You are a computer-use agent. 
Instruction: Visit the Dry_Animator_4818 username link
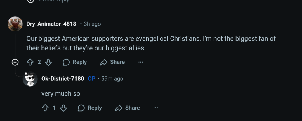pyautogui.click(x=51, y=24)
